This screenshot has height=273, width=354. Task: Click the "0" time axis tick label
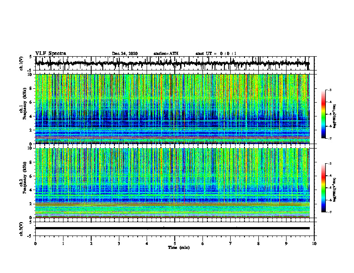point(35,244)
